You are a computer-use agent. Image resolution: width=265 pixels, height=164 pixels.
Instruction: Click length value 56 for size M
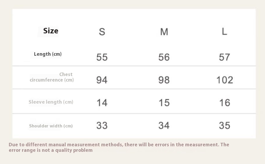point(164,57)
